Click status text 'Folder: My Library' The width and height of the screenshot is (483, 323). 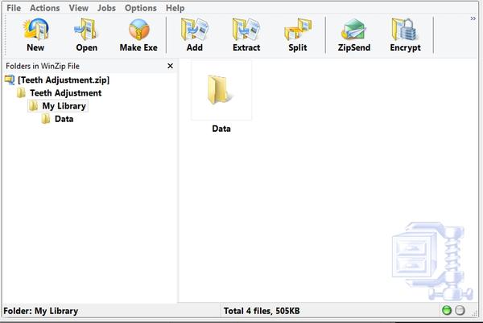(41, 311)
